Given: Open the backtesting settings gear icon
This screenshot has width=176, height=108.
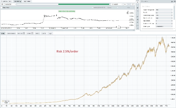Looking at the screenshot, I should click(x=2, y=4).
